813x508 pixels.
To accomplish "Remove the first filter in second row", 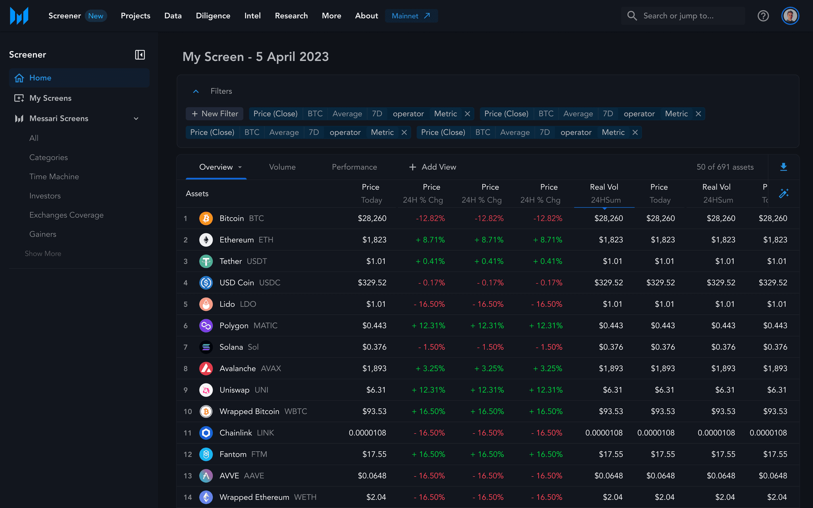I will (404, 133).
